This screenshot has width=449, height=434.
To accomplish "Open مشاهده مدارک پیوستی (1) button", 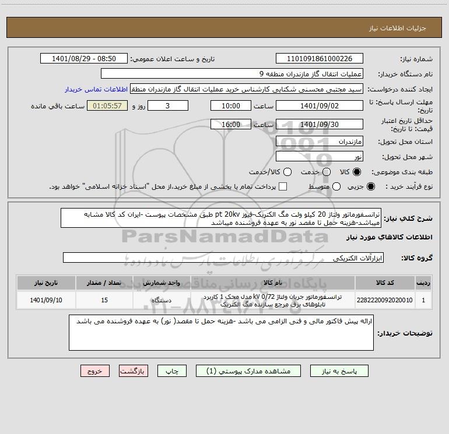I will click(248, 371).
